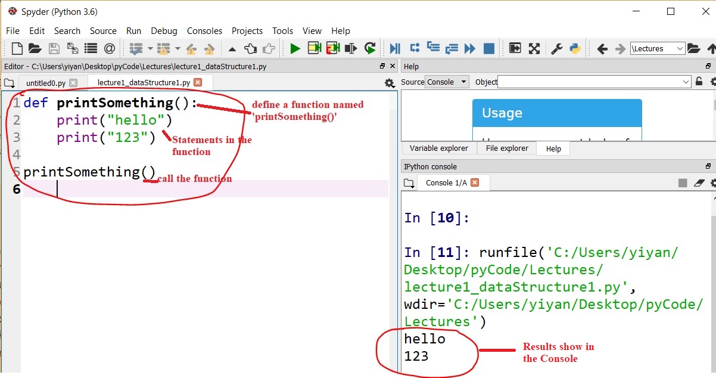Toggle fullscreen mode icon
Screen dimensions: 716x378
(x=534, y=48)
